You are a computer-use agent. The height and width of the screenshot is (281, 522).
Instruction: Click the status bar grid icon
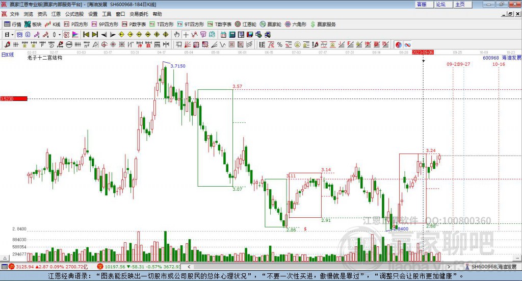pyautogui.click(x=4, y=267)
